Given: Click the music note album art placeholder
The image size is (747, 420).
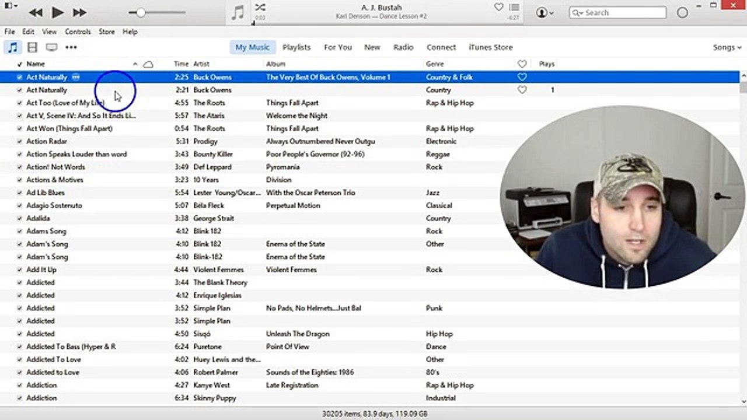Looking at the screenshot, I should (238, 13).
